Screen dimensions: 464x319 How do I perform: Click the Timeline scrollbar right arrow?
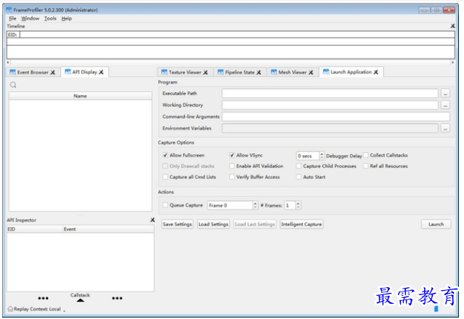(x=452, y=62)
